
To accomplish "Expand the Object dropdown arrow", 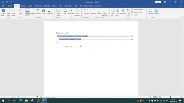I will click(x=140, y=15).
